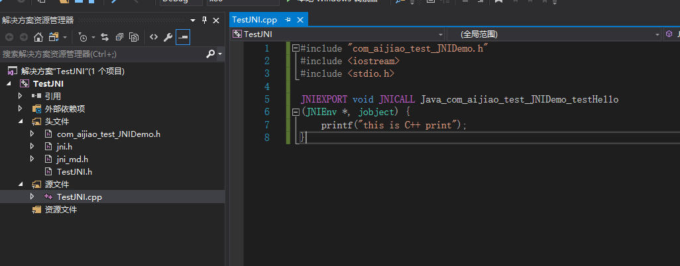Click the Home icon in Solution Explorer
Screen dimensions: 680x266
pyautogui.click(x=38, y=37)
